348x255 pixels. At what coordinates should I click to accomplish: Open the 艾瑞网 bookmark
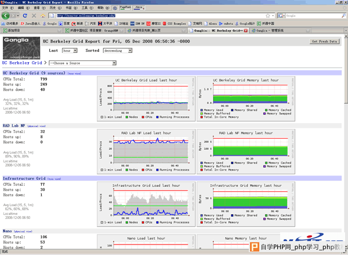pos(195,23)
